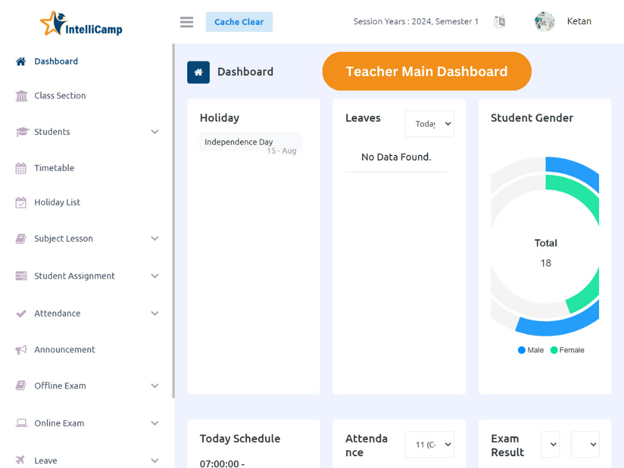
Task: Open the language translate icon
Action: 499,21
